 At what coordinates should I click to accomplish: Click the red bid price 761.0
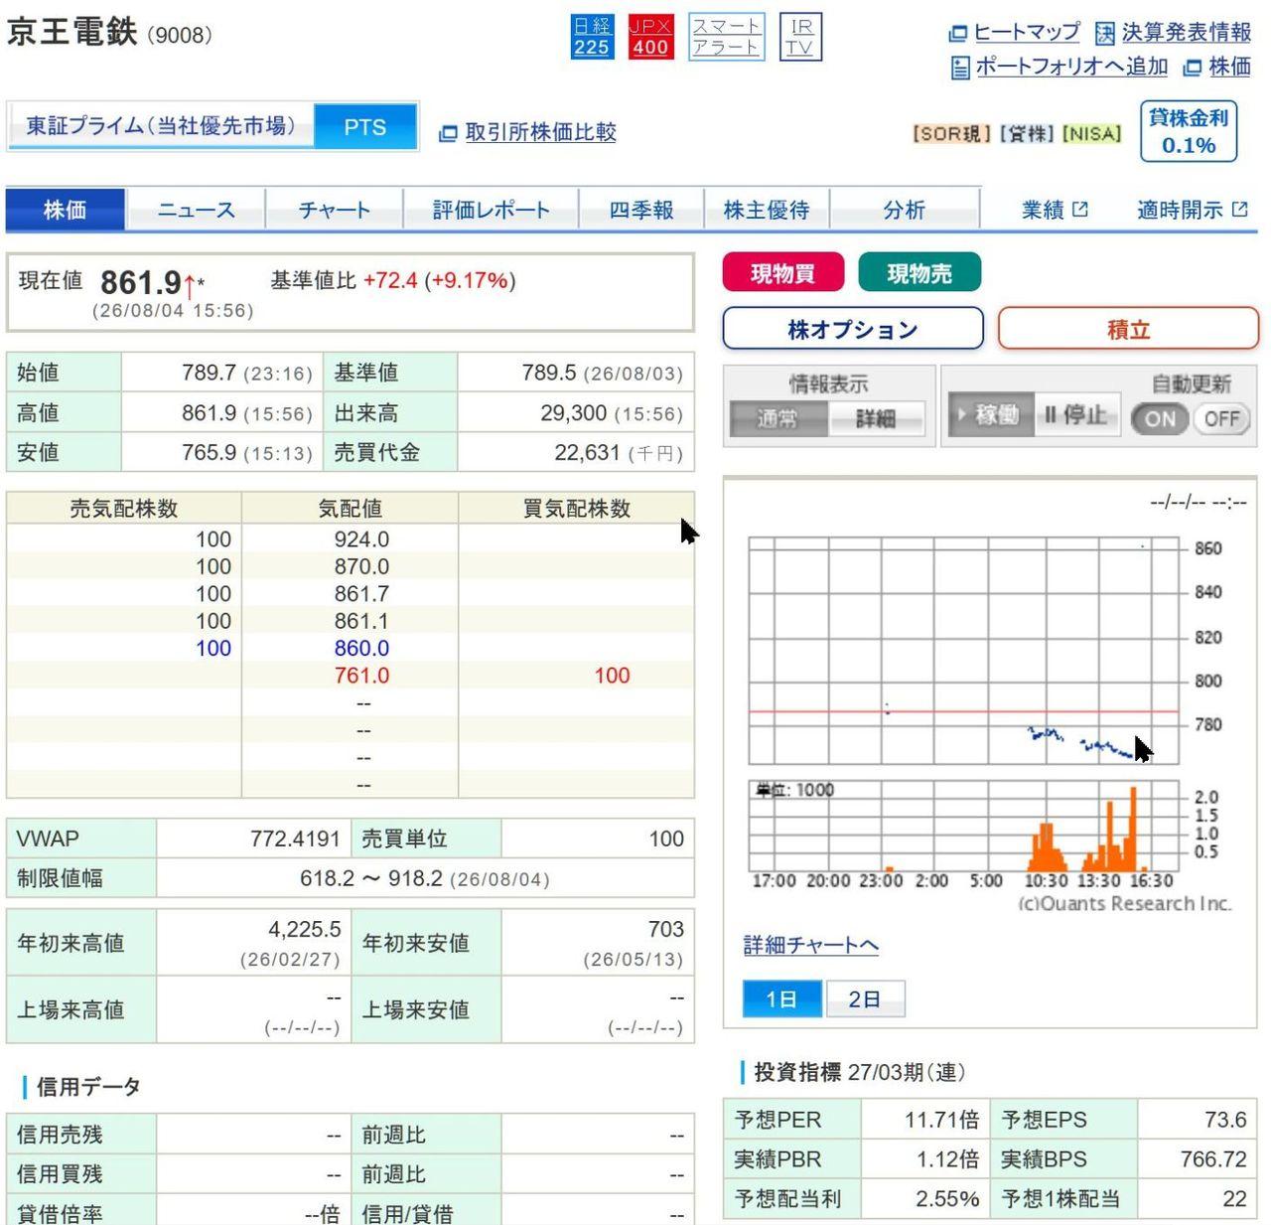pyautogui.click(x=361, y=676)
